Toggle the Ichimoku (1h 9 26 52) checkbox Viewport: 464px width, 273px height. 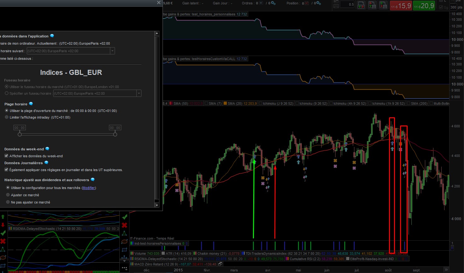click(x=369, y=103)
